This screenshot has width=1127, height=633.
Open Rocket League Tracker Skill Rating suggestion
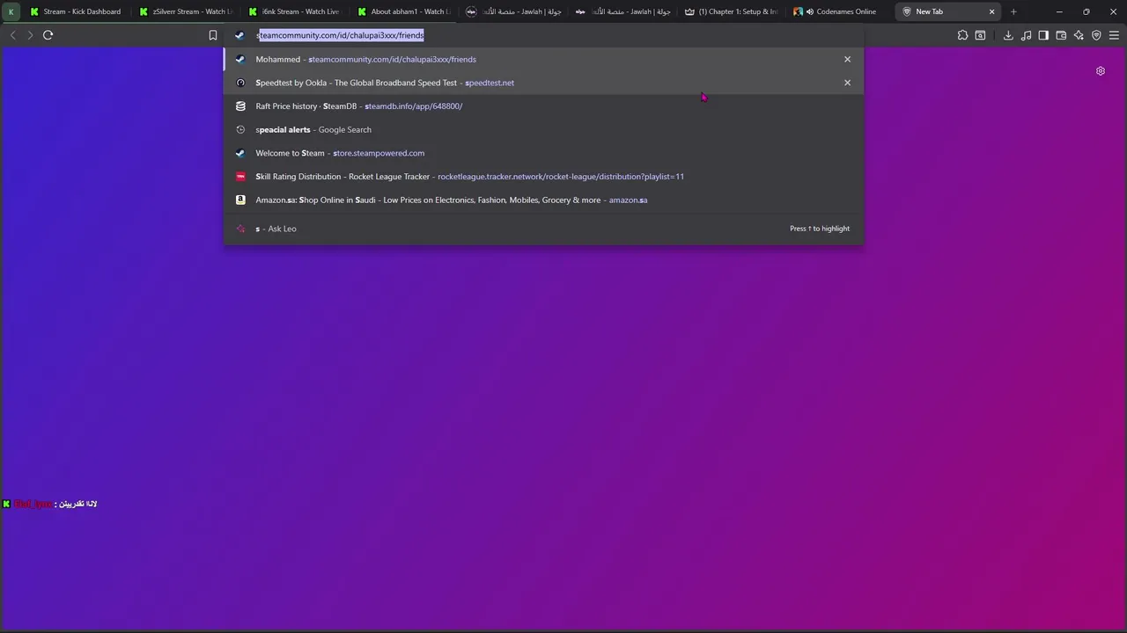(543, 177)
